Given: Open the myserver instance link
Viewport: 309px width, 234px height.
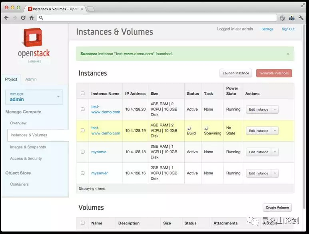Looking at the screenshot, I should tap(100, 173).
